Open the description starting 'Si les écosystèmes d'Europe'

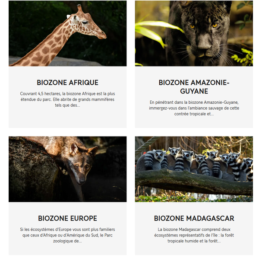68,235
